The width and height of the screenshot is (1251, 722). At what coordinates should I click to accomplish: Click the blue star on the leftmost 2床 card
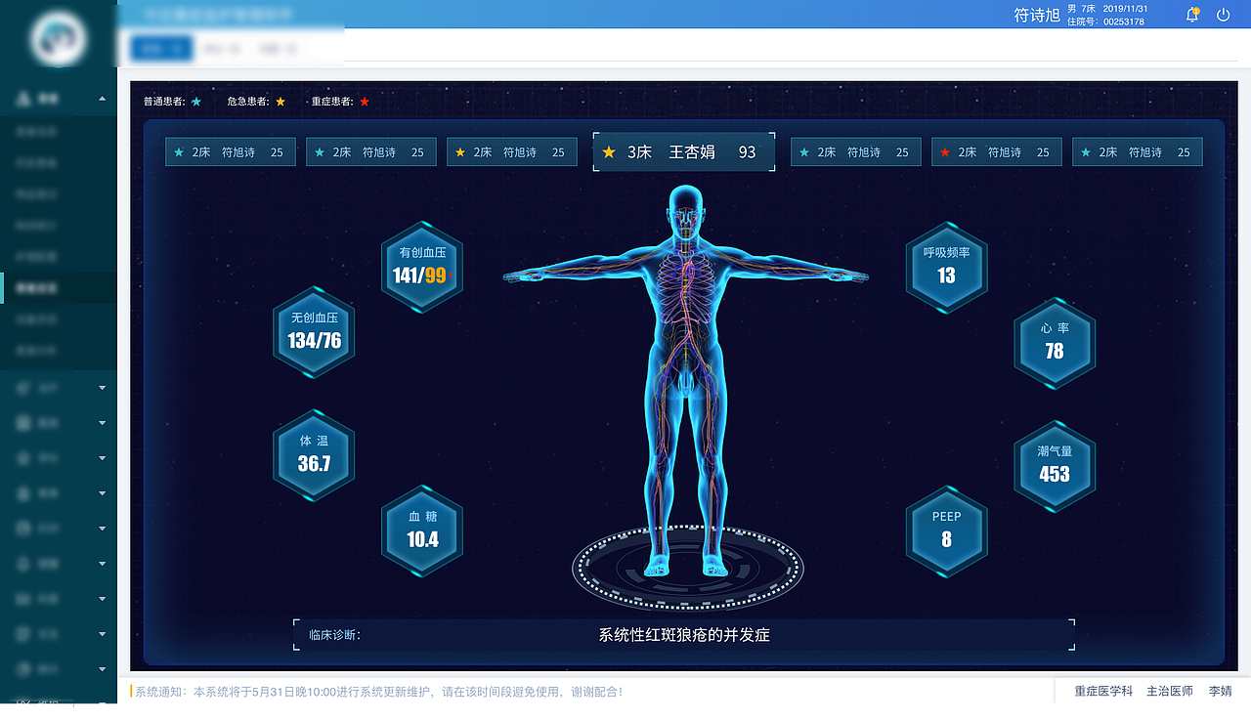(x=178, y=151)
